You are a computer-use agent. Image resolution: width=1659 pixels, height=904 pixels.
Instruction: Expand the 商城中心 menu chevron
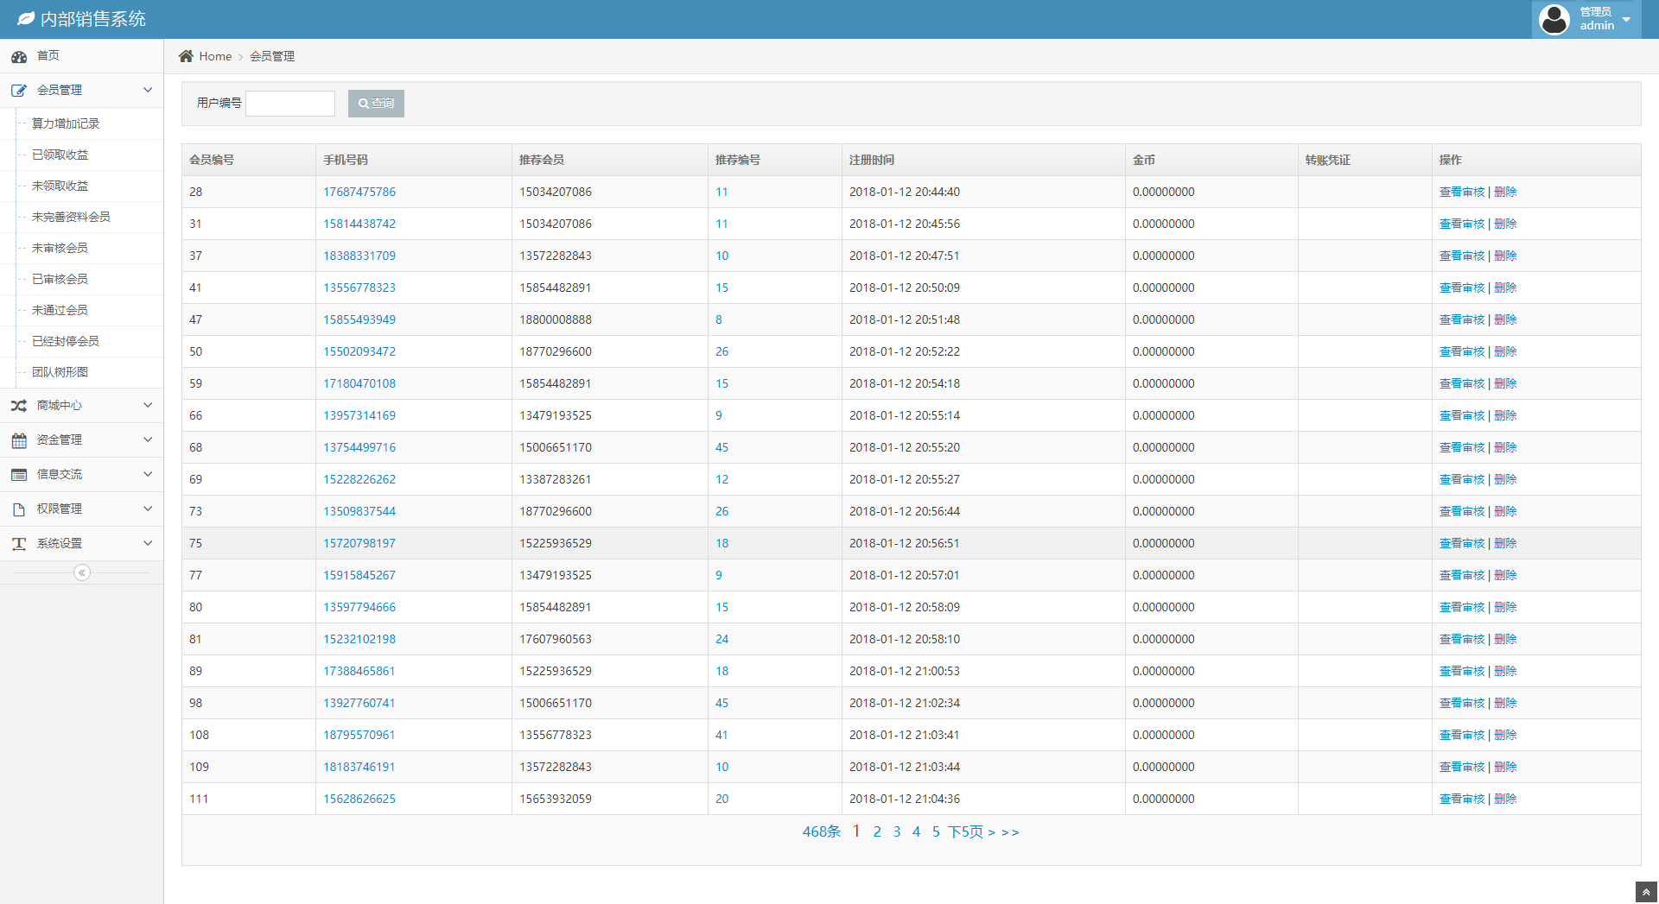coord(148,405)
